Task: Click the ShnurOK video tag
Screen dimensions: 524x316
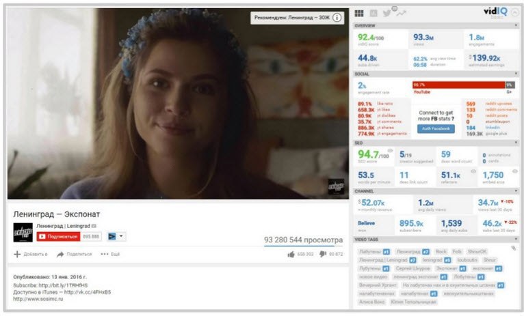Action: tap(477, 252)
